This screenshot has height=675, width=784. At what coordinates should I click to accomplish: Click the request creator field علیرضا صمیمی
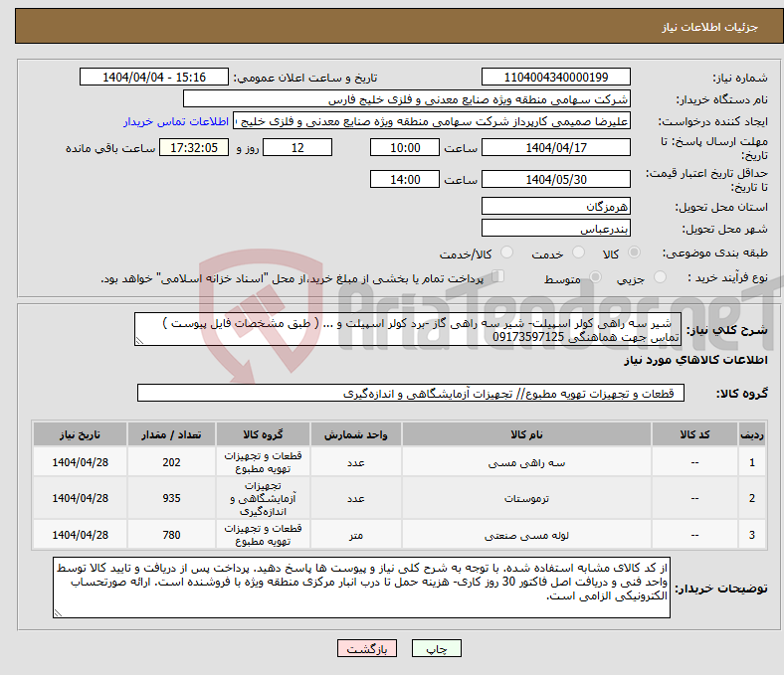[x=432, y=121]
